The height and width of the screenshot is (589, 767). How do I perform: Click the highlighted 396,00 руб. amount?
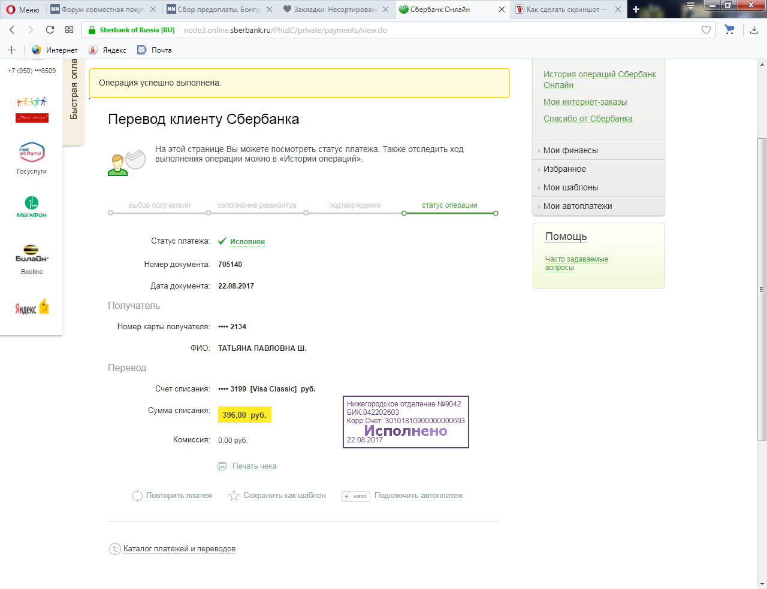pos(244,415)
